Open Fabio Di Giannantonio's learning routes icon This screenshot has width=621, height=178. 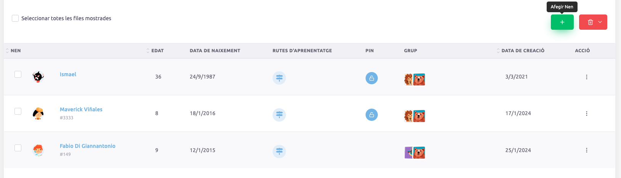click(x=279, y=151)
